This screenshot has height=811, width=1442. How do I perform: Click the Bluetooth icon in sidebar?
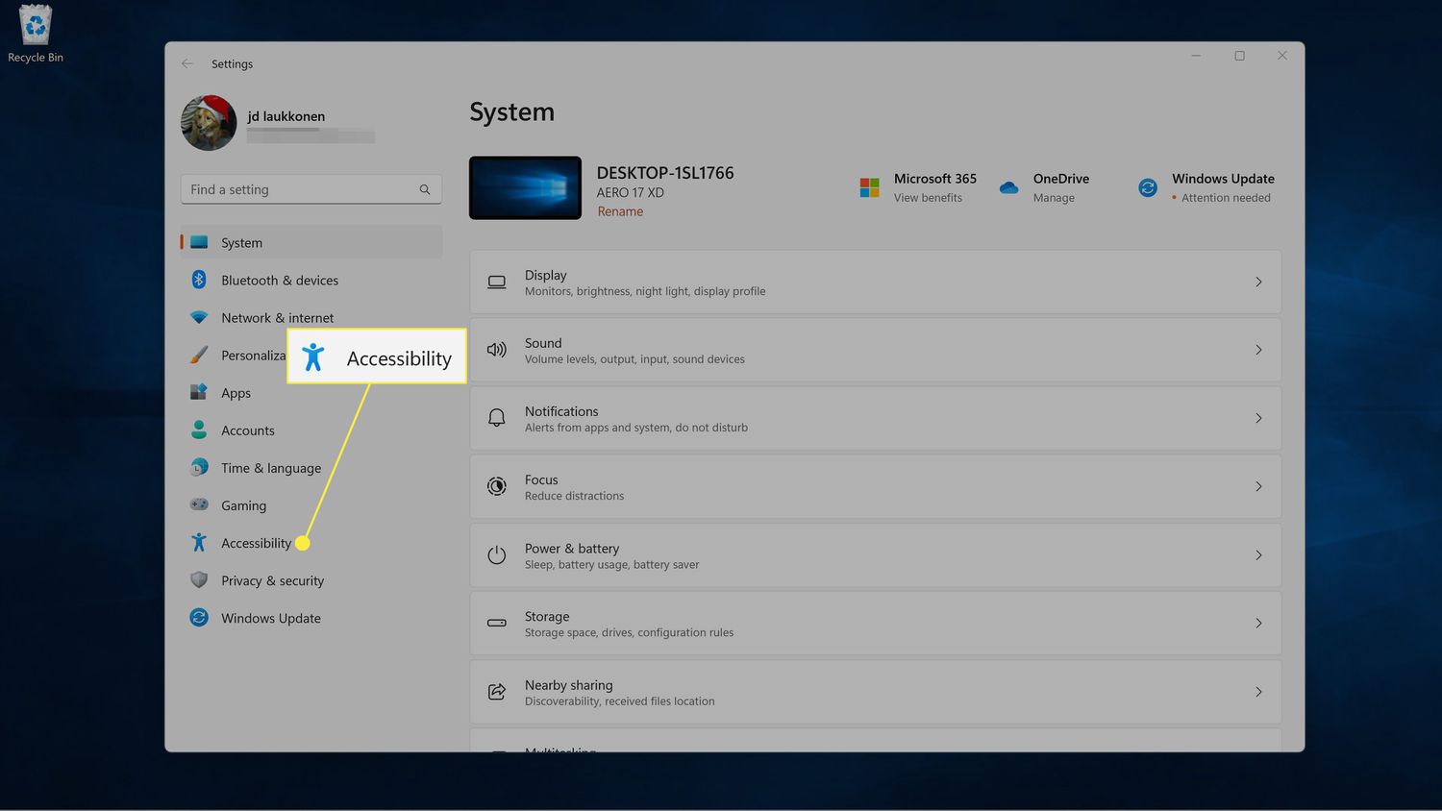(x=199, y=280)
